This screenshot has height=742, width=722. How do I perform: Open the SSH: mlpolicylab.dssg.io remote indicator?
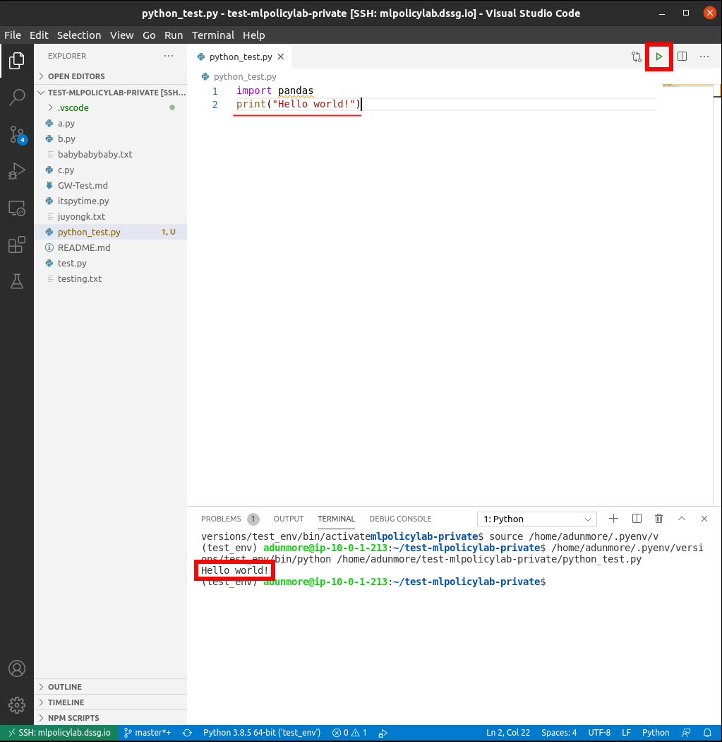pyautogui.click(x=59, y=733)
